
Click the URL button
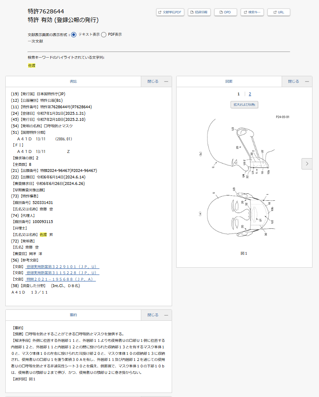click(279, 12)
